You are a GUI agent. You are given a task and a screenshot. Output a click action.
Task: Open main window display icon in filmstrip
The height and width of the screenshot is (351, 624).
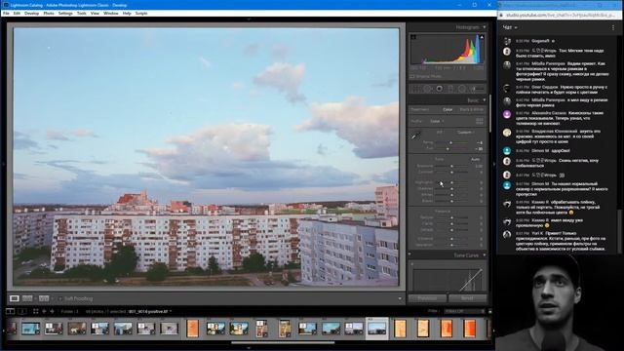click(11, 311)
